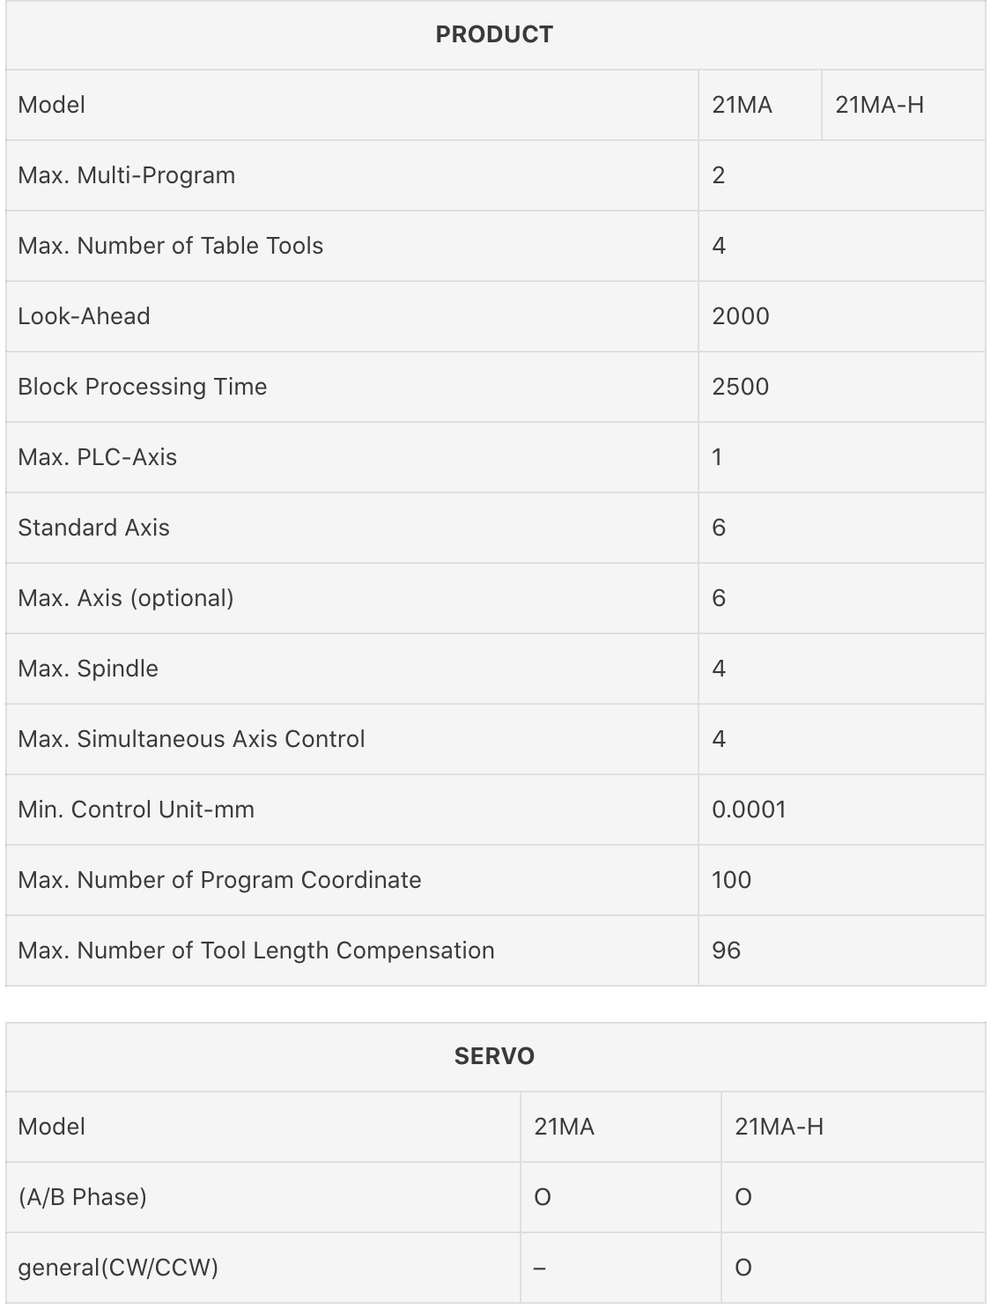Click the PRODUCT table header

[x=494, y=34]
